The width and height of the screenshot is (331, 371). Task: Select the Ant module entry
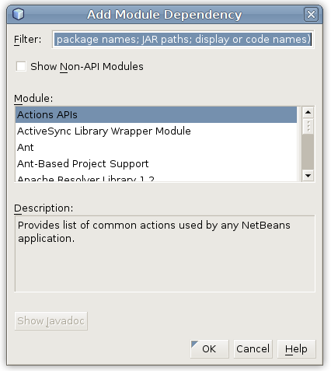[x=156, y=147]
